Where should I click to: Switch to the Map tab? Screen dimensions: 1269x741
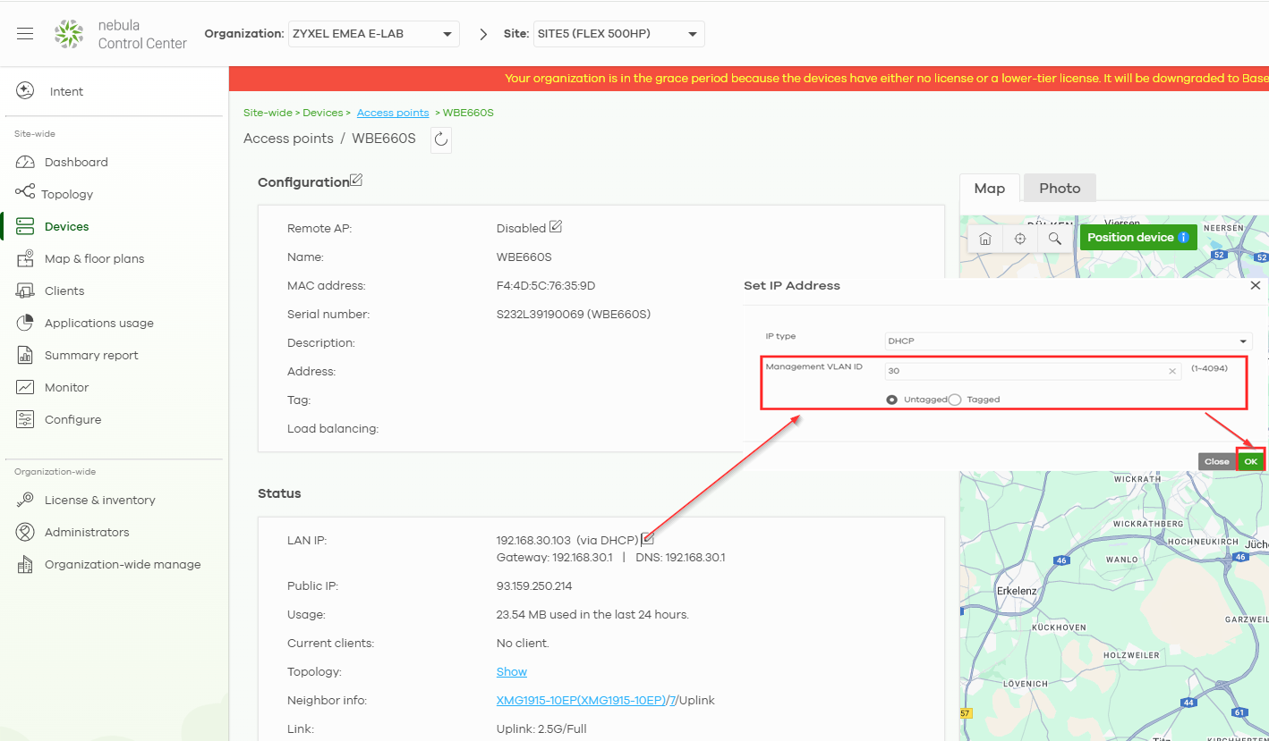click(x=990, y=188)
